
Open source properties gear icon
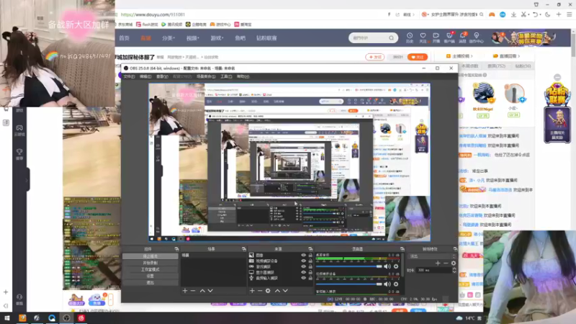click(268, 291)
